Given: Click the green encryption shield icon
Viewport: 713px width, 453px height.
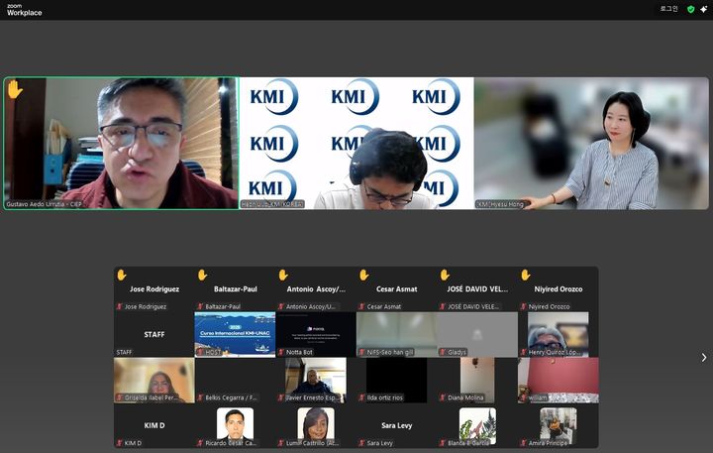Looking at the screenshot, I should point(690,9).
